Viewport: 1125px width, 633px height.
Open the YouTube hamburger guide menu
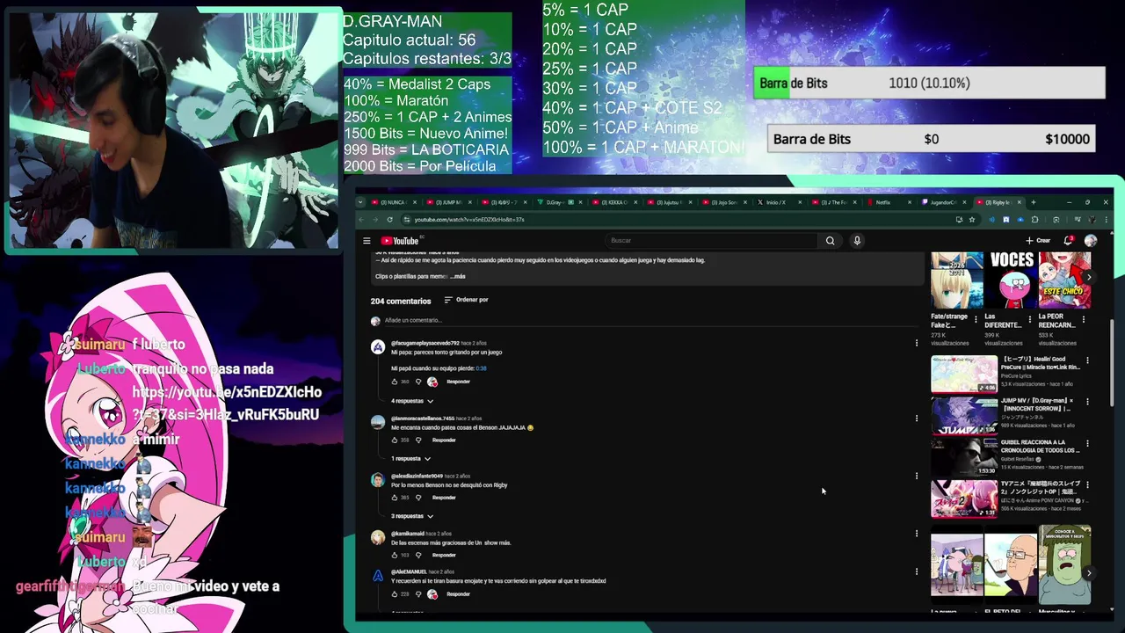(367, 240)
